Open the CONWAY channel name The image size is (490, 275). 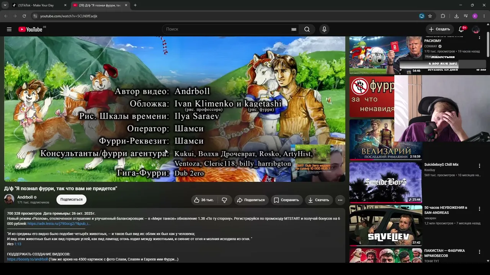click(x=431, y=46)
